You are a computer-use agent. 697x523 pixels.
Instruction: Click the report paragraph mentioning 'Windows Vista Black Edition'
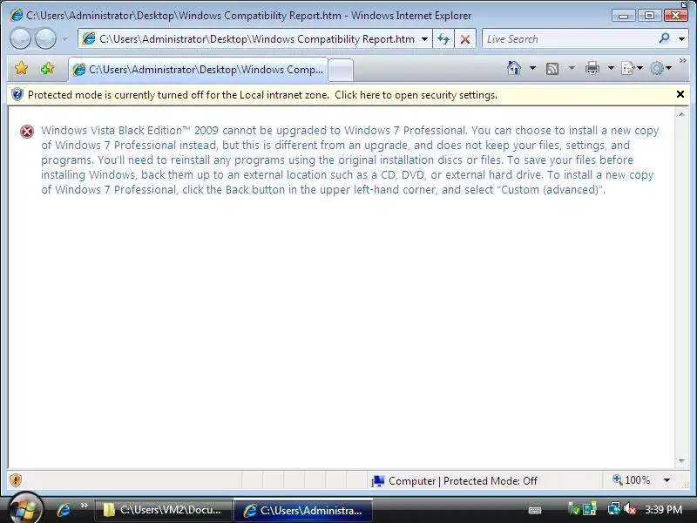pyautogui.click(x=350, y=160)
